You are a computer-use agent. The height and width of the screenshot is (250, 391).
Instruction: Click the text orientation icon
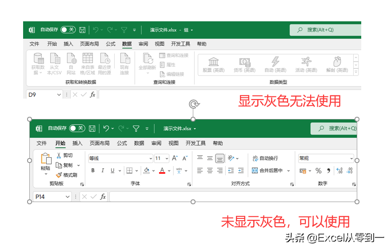click(x=231, y=158)
